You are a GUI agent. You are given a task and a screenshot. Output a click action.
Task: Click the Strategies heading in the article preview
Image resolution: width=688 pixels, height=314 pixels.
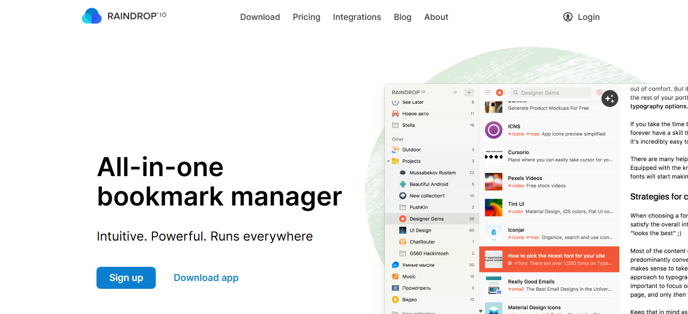click(659, 197)
